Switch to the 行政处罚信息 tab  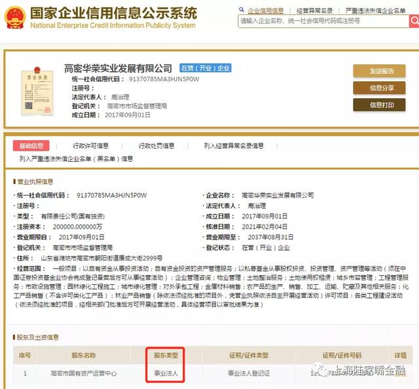[x=156, y=145]
